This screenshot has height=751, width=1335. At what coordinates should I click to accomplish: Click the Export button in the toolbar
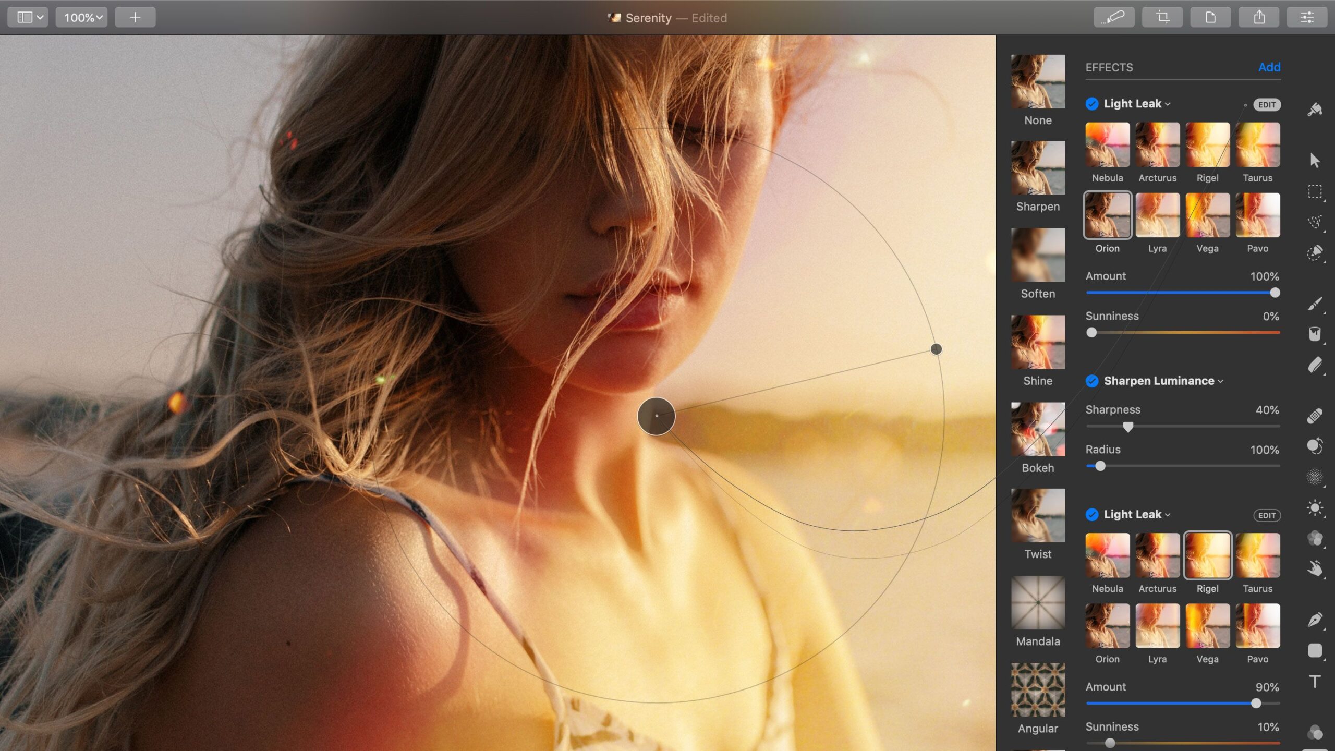click(x=1259, y=17)
